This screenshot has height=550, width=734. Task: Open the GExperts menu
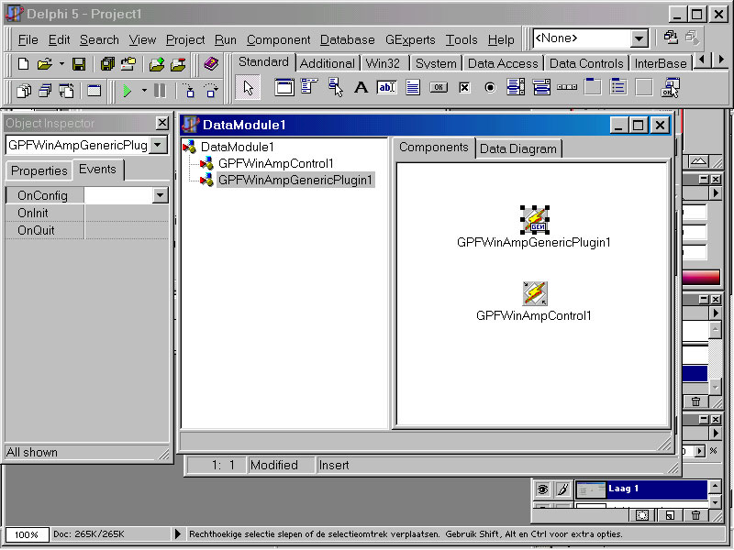tap(411, 39)
